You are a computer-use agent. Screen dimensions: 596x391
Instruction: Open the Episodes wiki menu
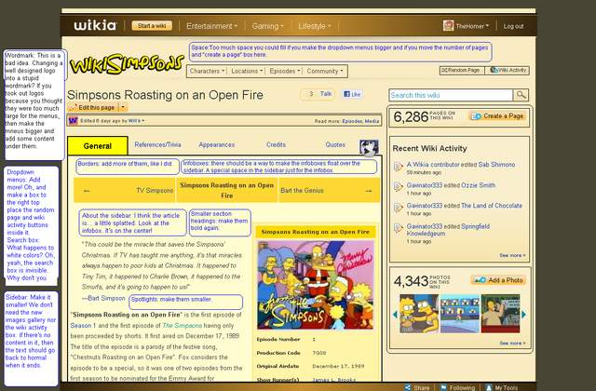pos(285,71)
